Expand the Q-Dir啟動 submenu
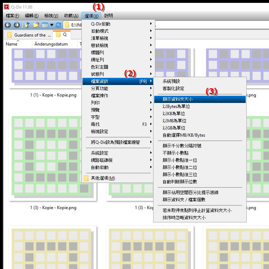 coord(118,24)
